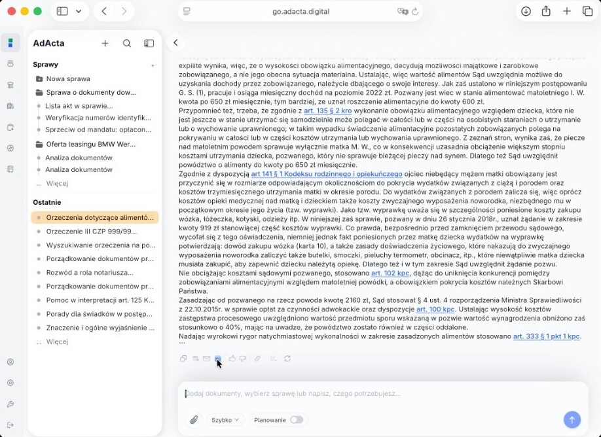Screen dimensions: 601x437
Task: Reload the page in the browser address bar
Action: (414, 12)
